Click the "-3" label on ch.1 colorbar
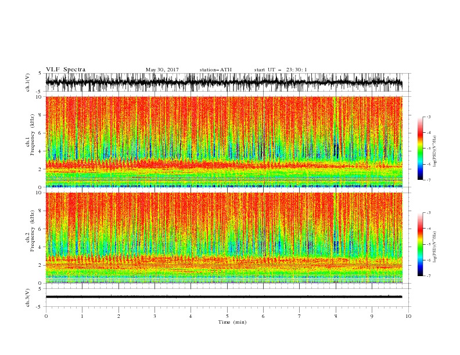The height and width of the screenshot is (355, 460). pos(429,117)
